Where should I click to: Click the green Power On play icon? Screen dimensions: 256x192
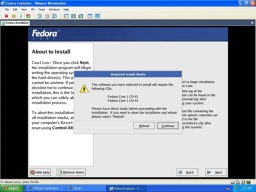pyautogui.click(x=21, y=16)
